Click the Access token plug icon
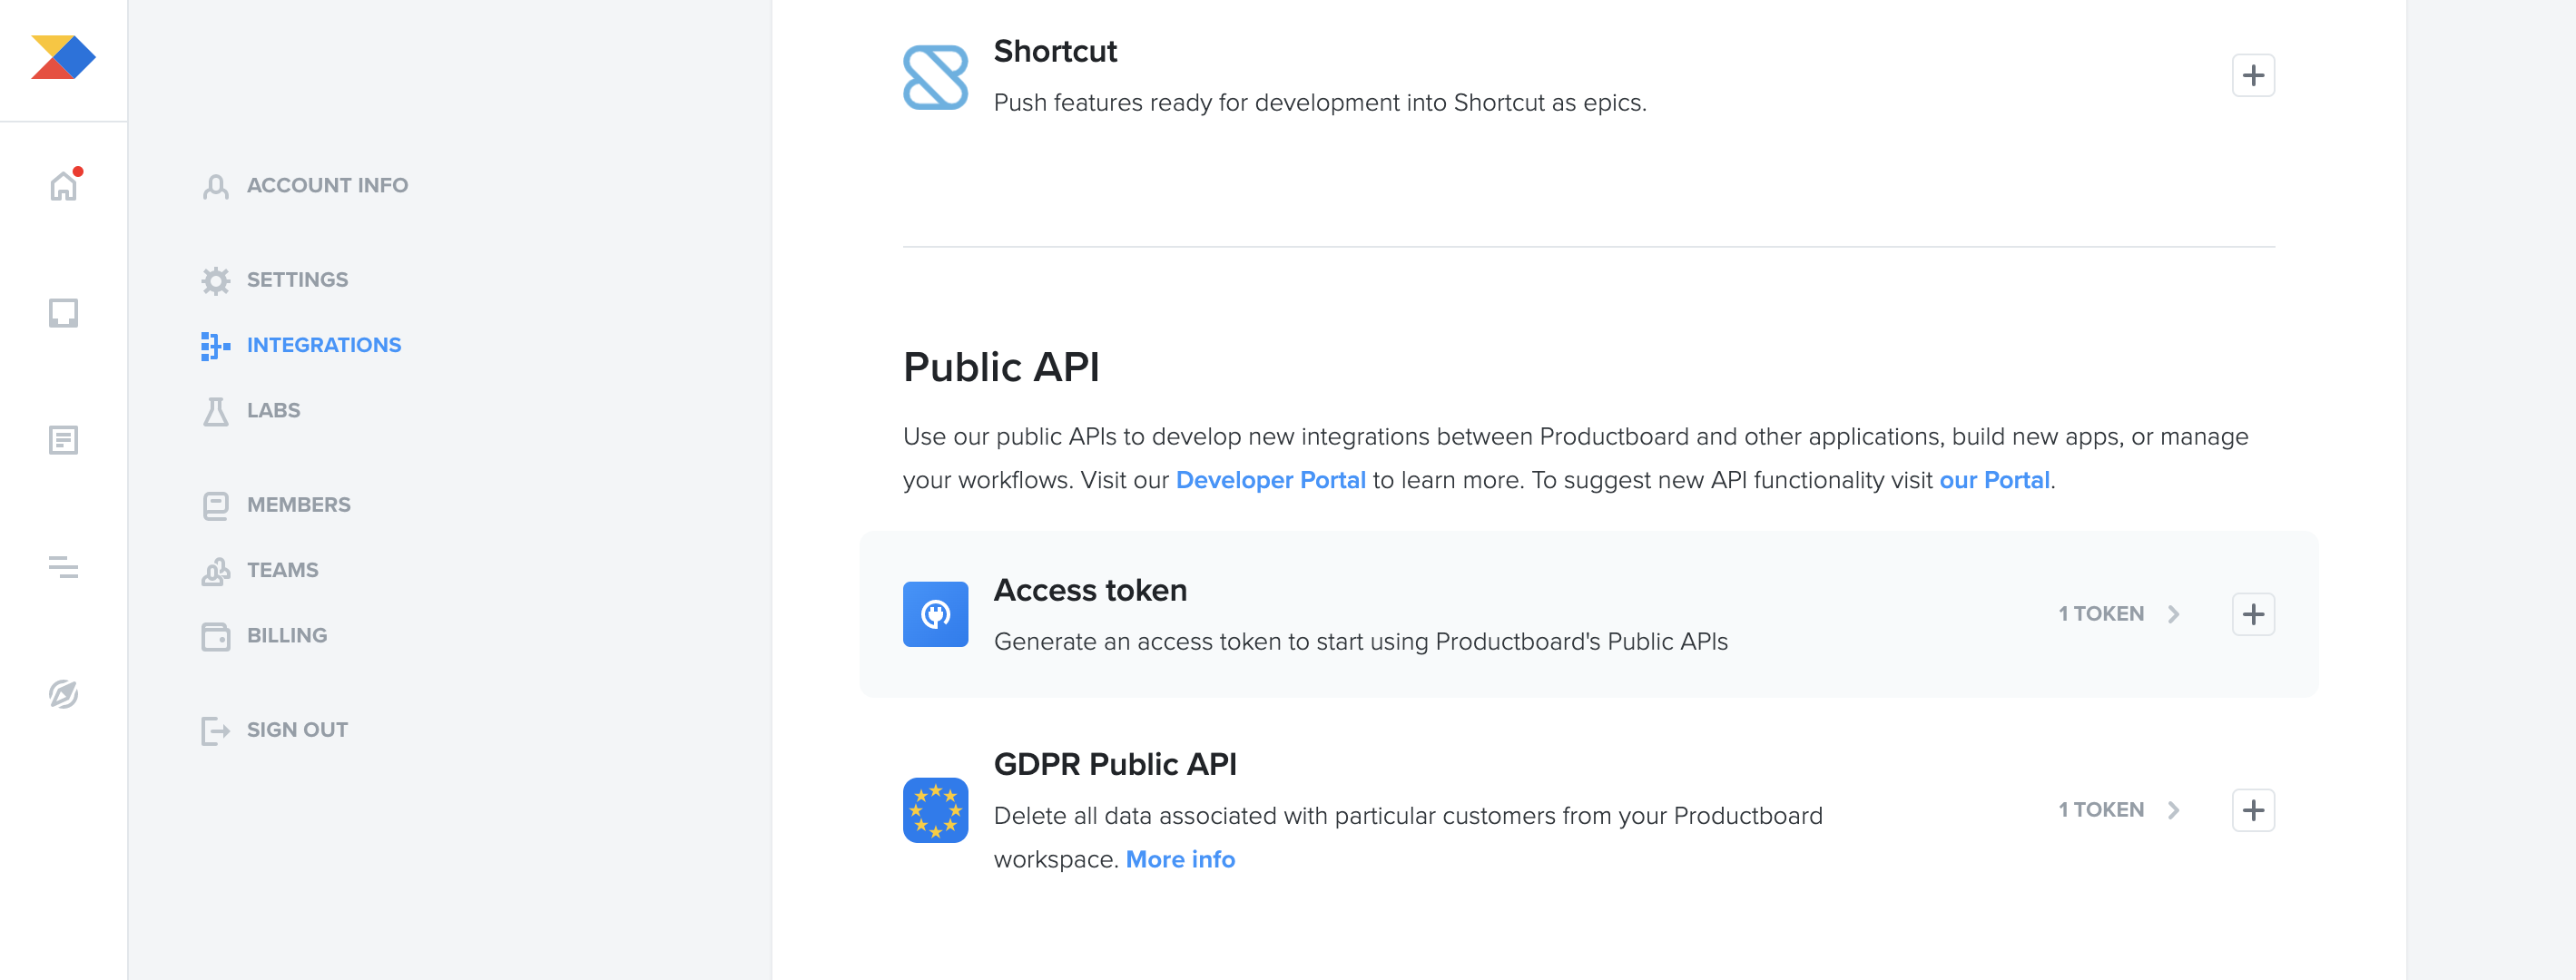The image size is (2576, 980). click(x=934, y=614)
